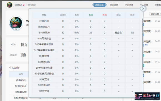Click the 胜率 column header

pyautogui.click(x=77, y=15)
